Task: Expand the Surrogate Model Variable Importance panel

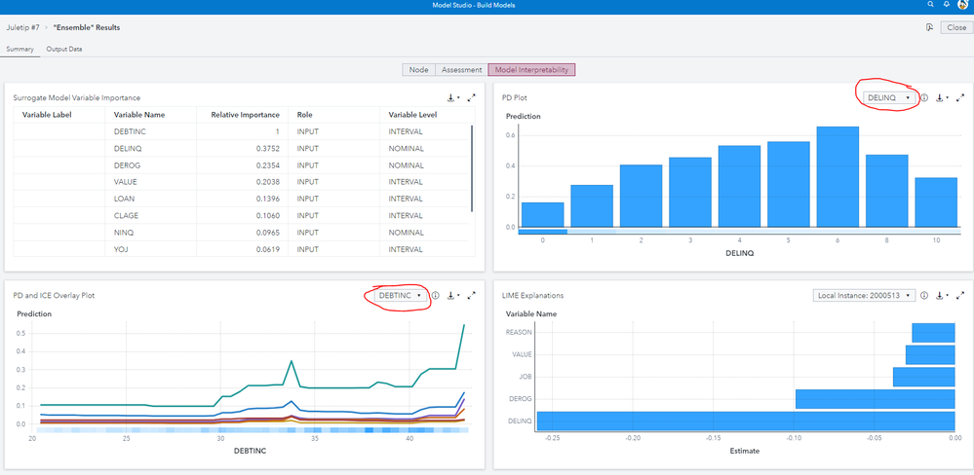Action: tap(472, 97)
